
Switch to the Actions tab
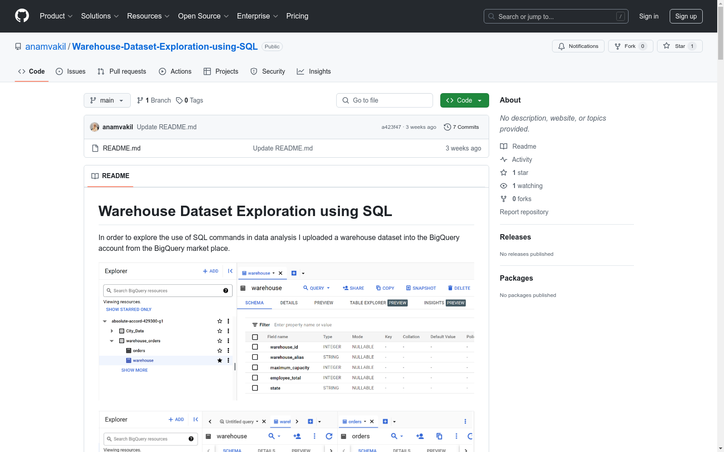(x=175, y=71)
